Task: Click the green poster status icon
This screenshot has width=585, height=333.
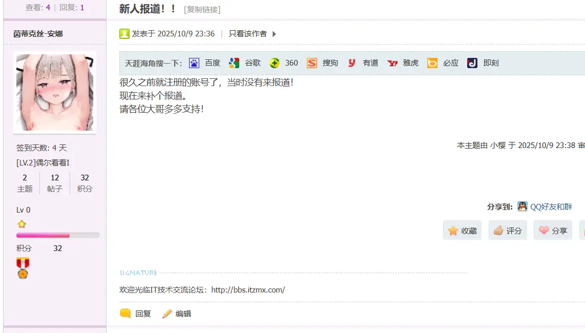Action: coord(124,34)
